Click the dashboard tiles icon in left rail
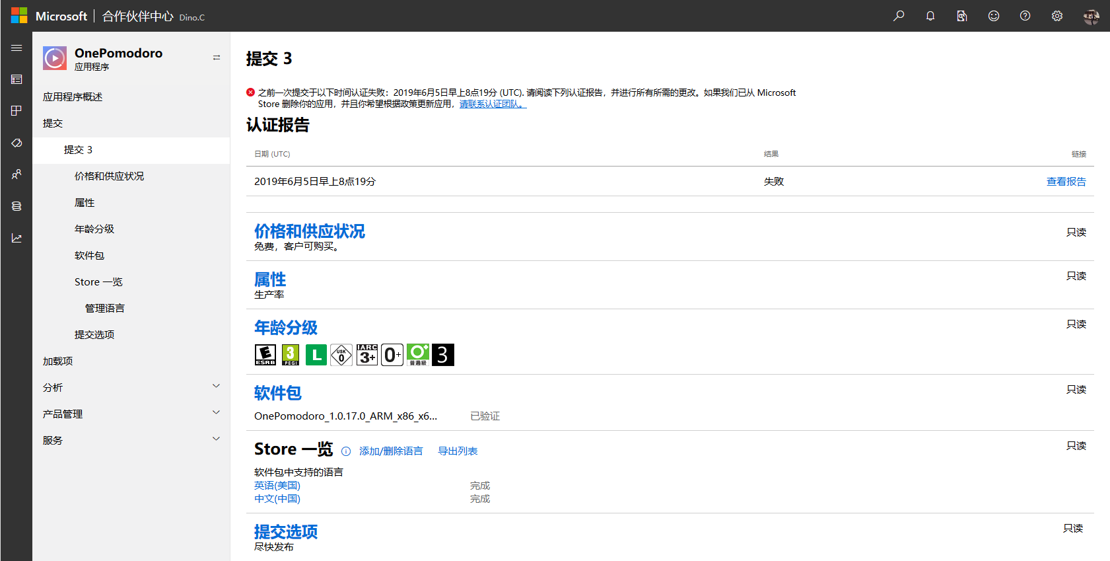This screenshot has width=1110, height=561. point(17,111)
